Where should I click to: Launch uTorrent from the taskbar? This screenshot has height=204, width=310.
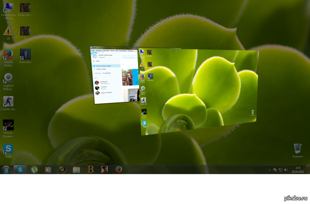(34, 169)
